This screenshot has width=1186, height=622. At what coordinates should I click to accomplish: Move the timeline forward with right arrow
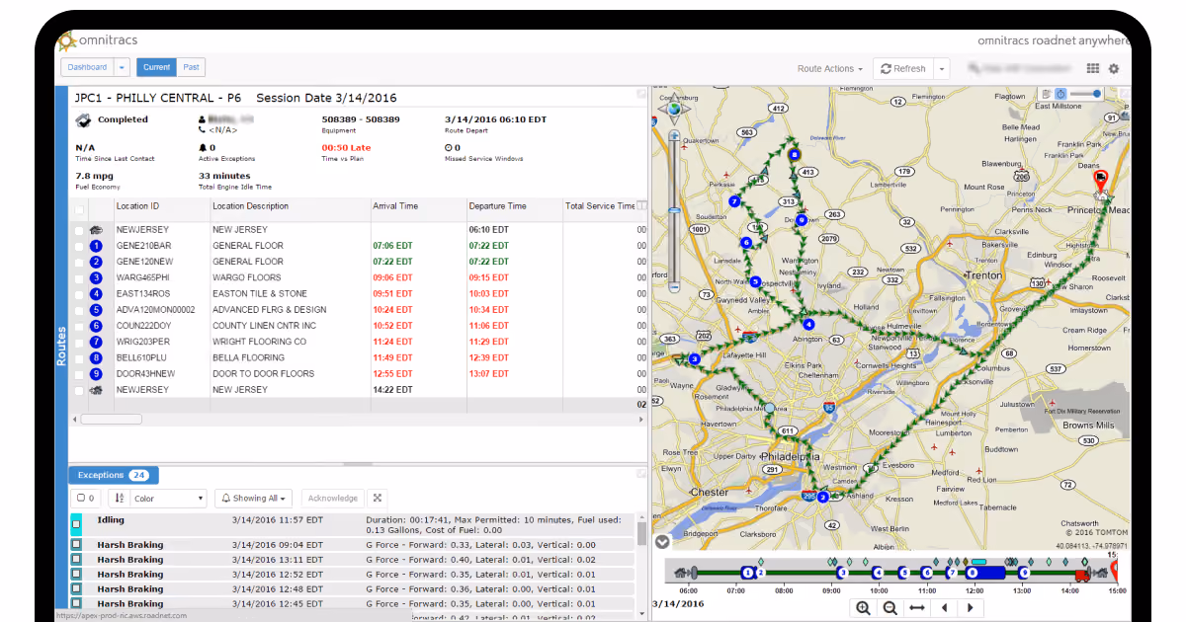(971, 608)
